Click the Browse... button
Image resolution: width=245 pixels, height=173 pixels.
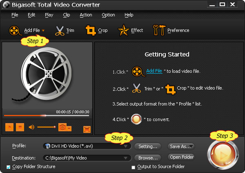coord(148,158)
